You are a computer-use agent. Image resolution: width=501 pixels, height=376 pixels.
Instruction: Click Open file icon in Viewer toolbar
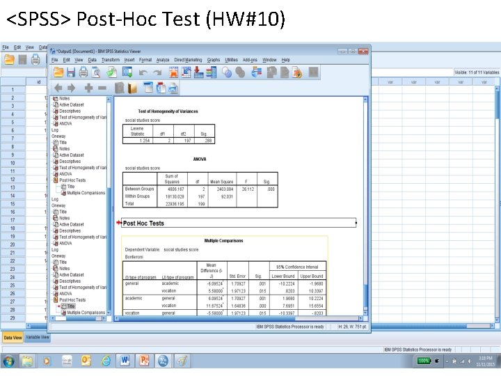(58, 72)
